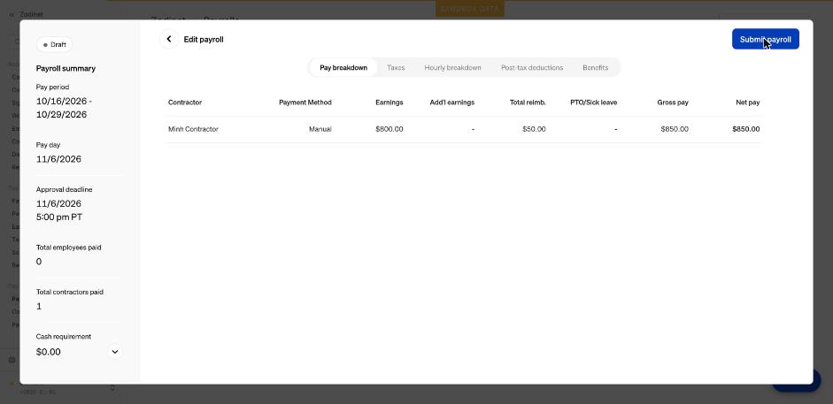Click the bold $850.00 net pay value
The image size is (833, 404).
click(746, 129)
